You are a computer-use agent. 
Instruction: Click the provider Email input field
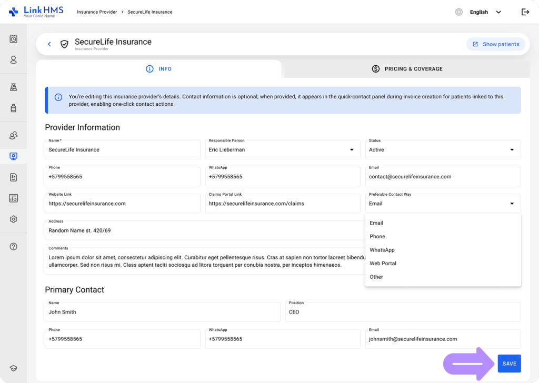[443, 177]
